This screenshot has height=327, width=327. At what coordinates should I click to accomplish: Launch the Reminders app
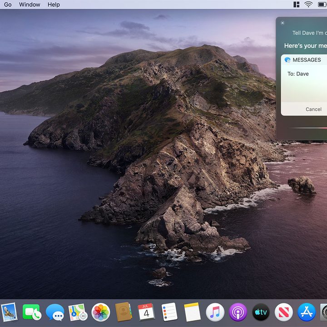coord(169,312)
